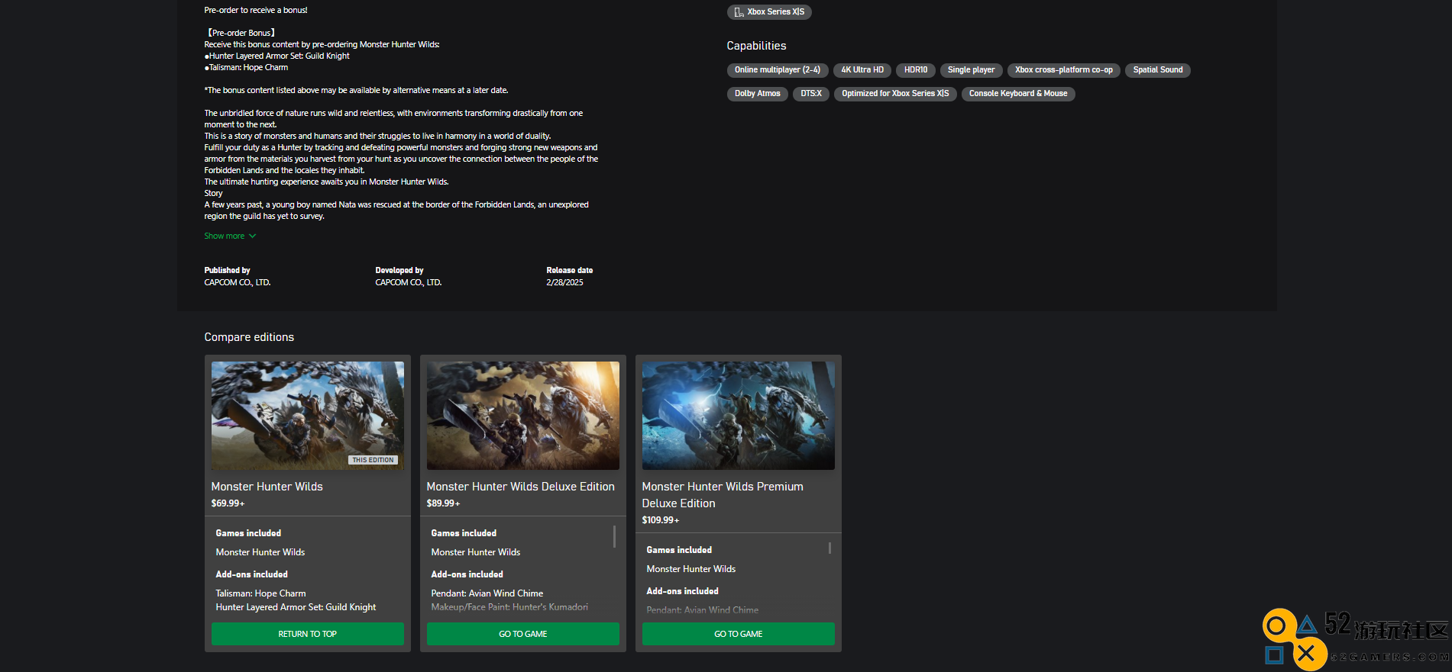This screenshot has height=672, width=1452.
Task: Open the Deluxe Edition cover thumbnail
Action: (523, 416)
